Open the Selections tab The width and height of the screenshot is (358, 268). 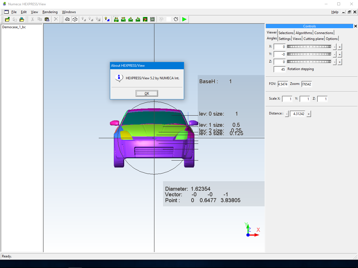pos(286,33)
